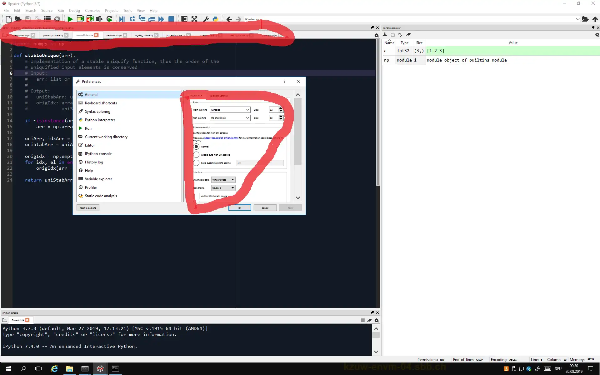Viewport: 600px width, 375px height.
Task: Maximize current pane with the fullscreen arrows icon
Action: pyautogui.click(x=194, y=19)
